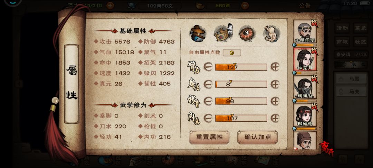The image size is (373, 168).
Task: Select character 陶渊溢 portrait
Action: coord(305,87)
